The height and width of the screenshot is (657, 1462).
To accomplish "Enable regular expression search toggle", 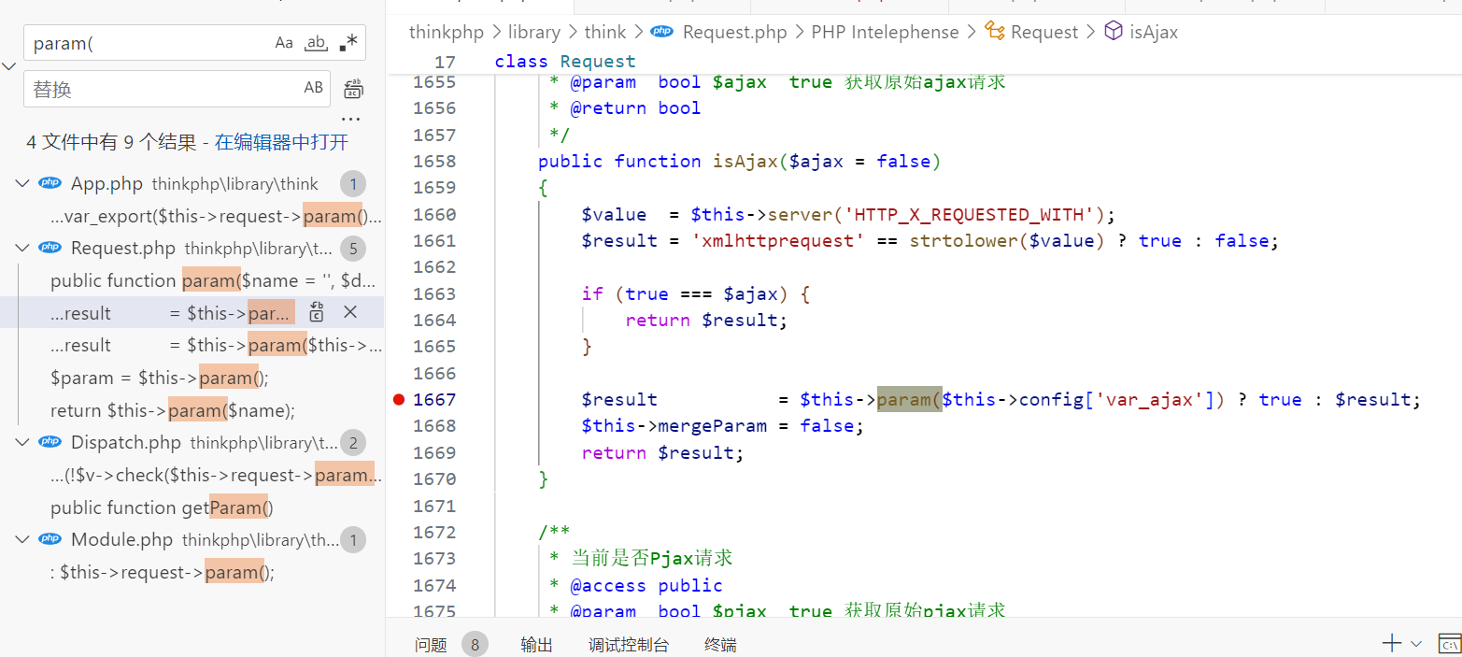I will (348, 43).
